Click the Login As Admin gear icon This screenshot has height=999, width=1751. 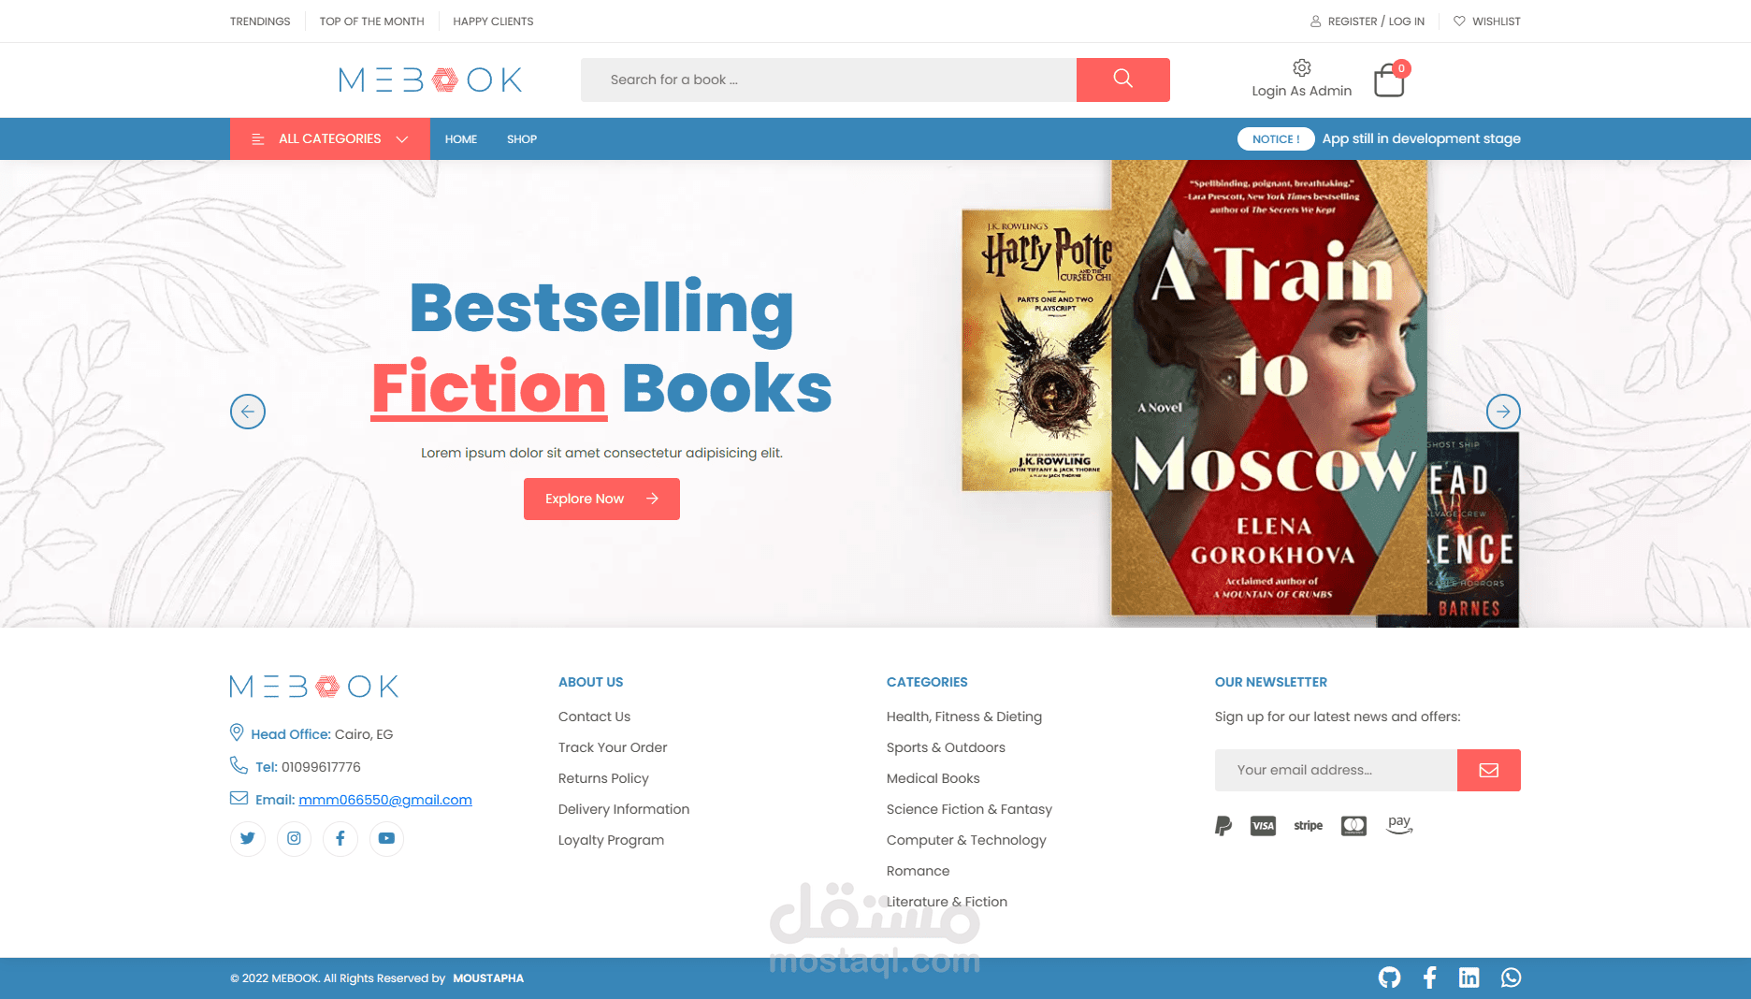pos(1301,67)
